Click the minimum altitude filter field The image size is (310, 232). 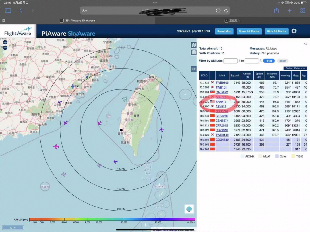pyautogui.click(x=230, y=61)
